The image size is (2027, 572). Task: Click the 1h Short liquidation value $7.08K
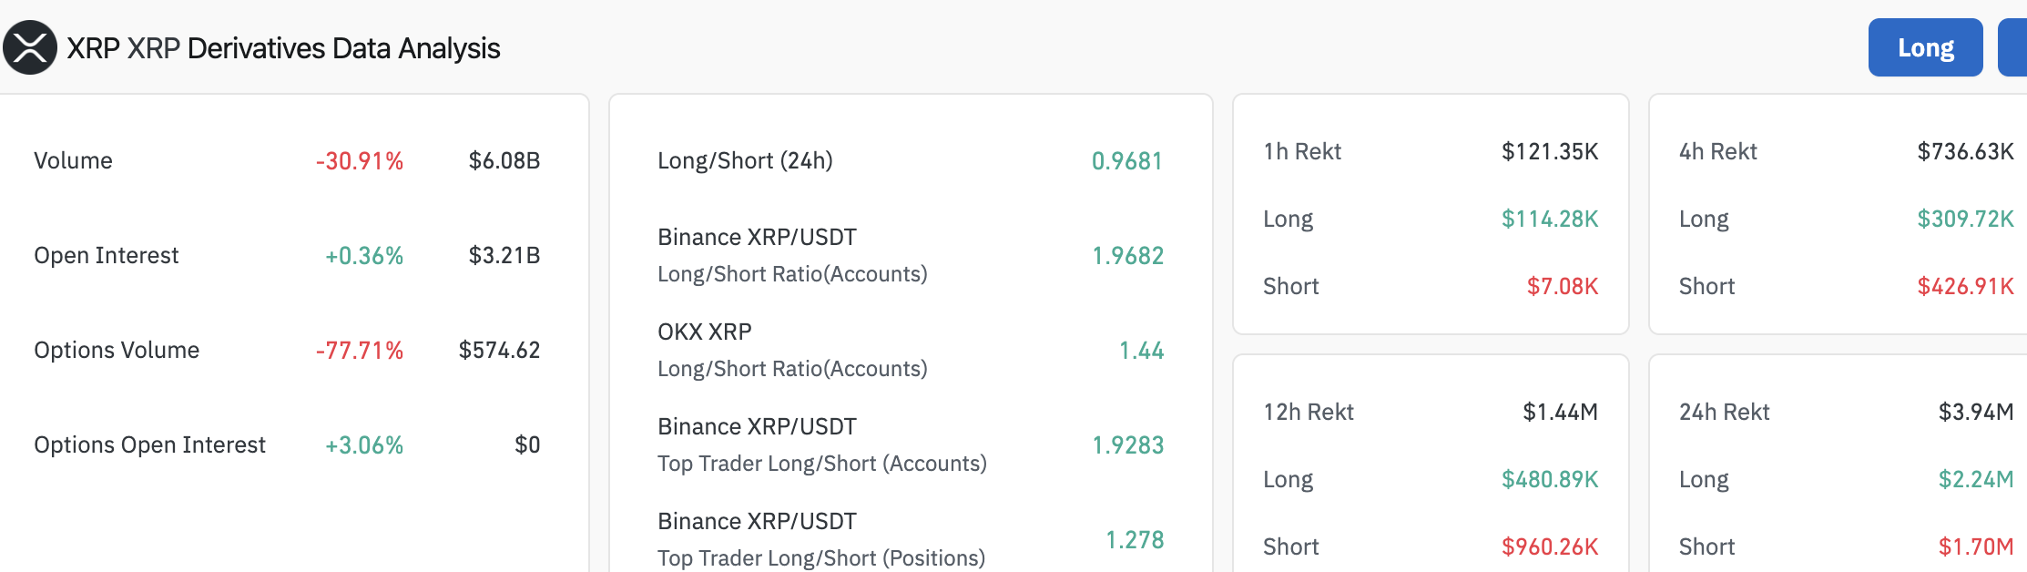1563,286
